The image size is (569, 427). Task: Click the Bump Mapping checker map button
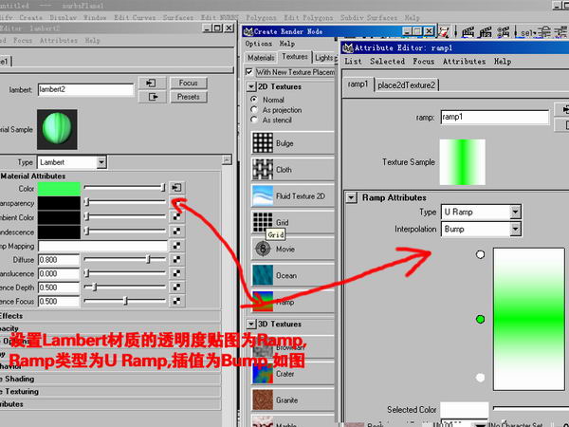(176, 246)
